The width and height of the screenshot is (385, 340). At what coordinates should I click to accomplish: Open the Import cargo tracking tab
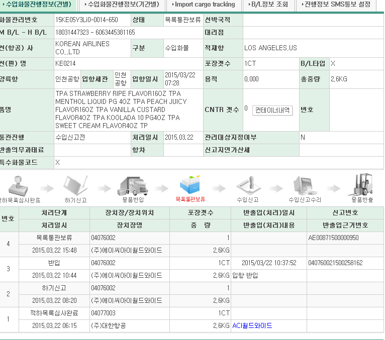point(203,5)
